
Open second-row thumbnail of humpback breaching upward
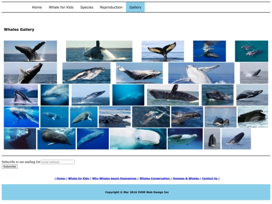[x=30, y=73]
